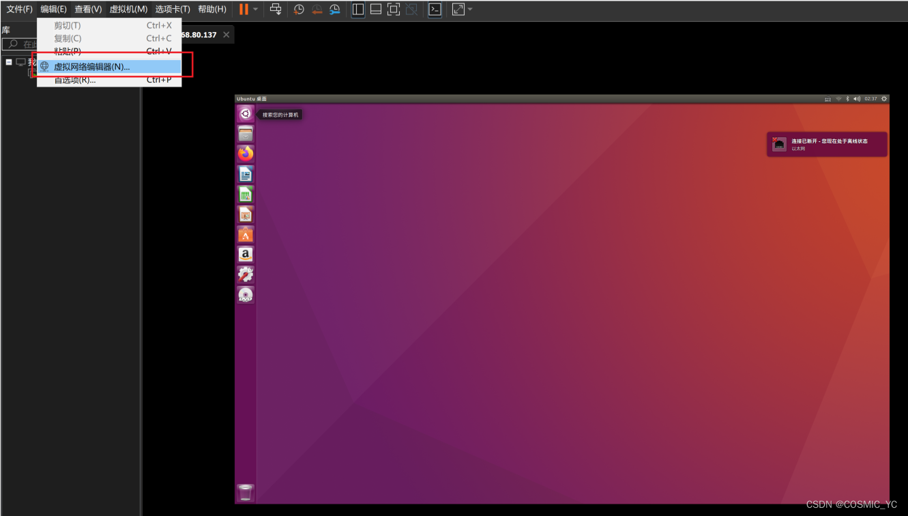Open the snapshot manager wrench-clock icon
This screenshot has height=516, width=908.
click(334, 10)
